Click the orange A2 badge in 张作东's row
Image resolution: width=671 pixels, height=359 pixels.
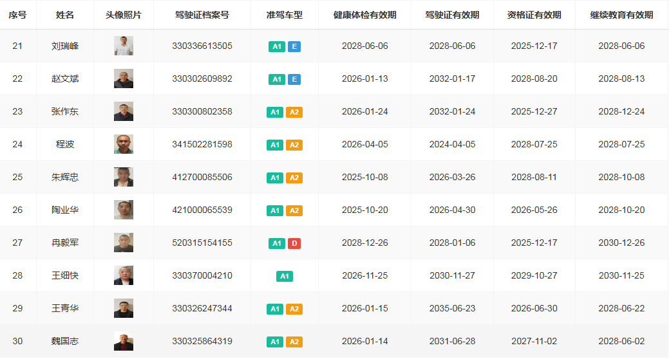294,112
